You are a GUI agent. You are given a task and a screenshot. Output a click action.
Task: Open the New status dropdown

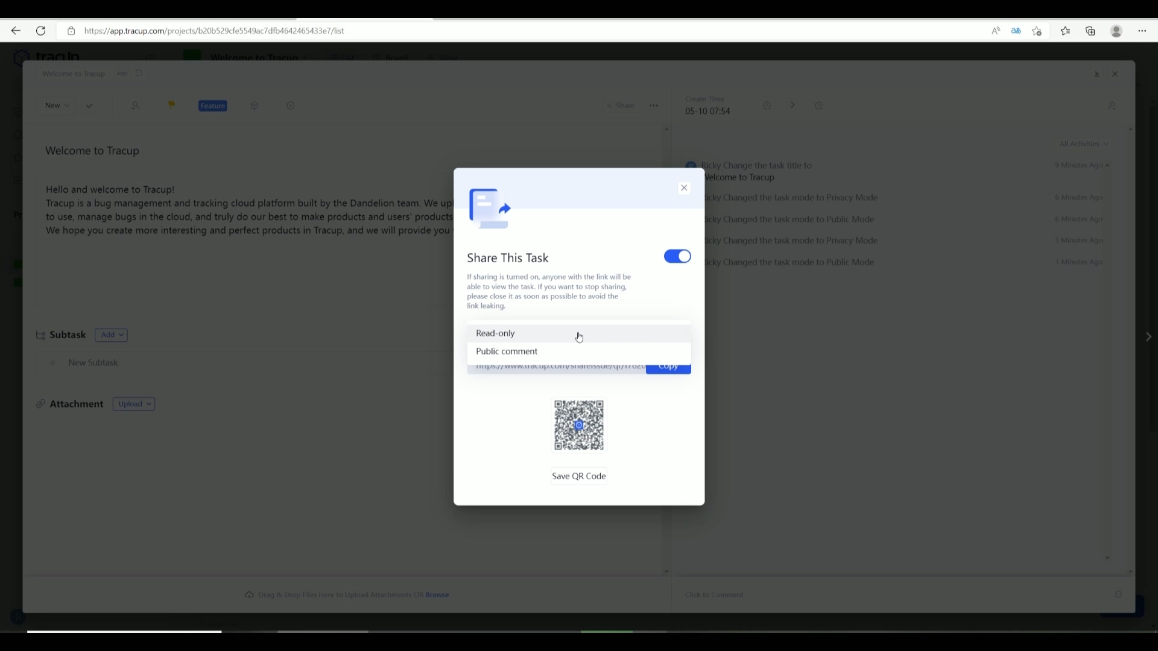point(56,105)
